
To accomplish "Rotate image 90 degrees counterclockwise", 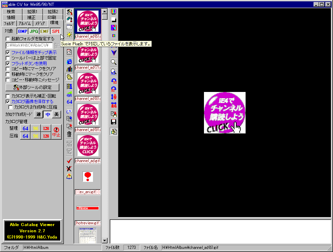I will coord(114,81).
